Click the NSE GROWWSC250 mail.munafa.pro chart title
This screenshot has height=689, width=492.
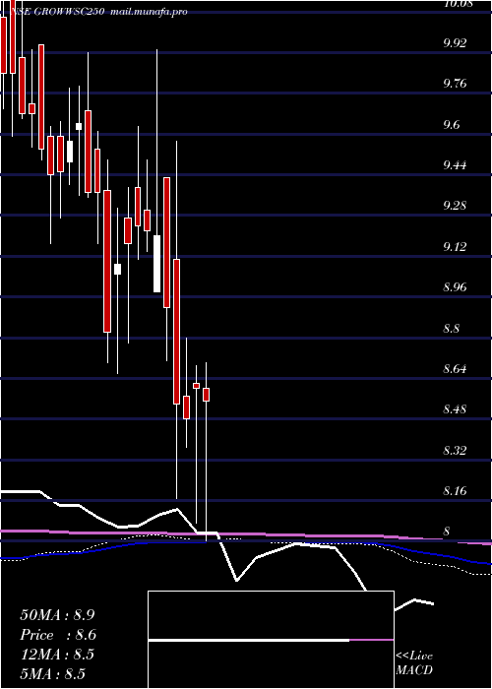click(99, 12)
